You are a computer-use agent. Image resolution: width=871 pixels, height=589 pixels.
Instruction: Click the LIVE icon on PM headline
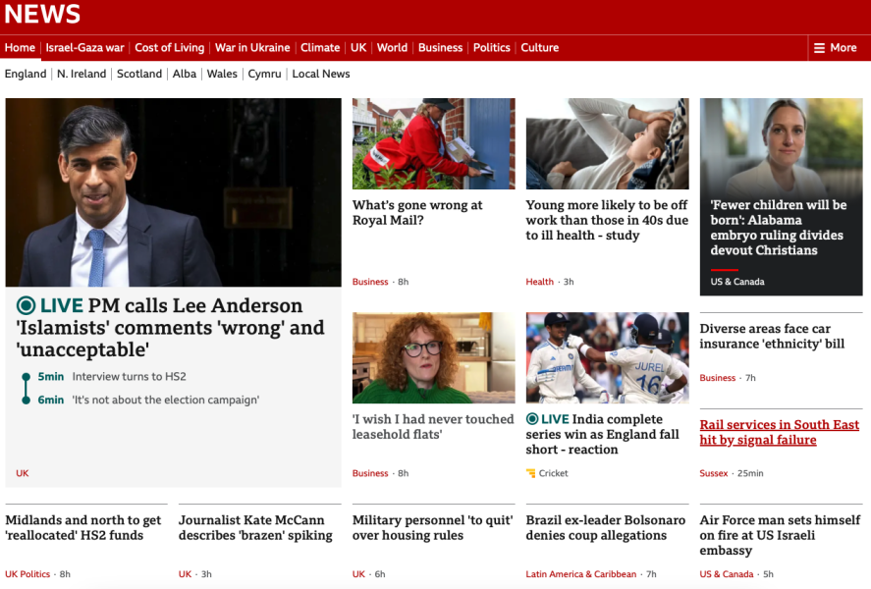click(26, 306)
